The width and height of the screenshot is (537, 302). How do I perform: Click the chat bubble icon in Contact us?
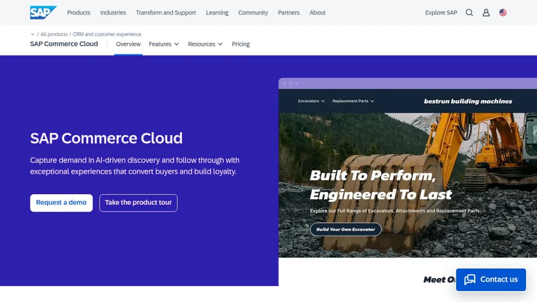(x=470, y=280)
